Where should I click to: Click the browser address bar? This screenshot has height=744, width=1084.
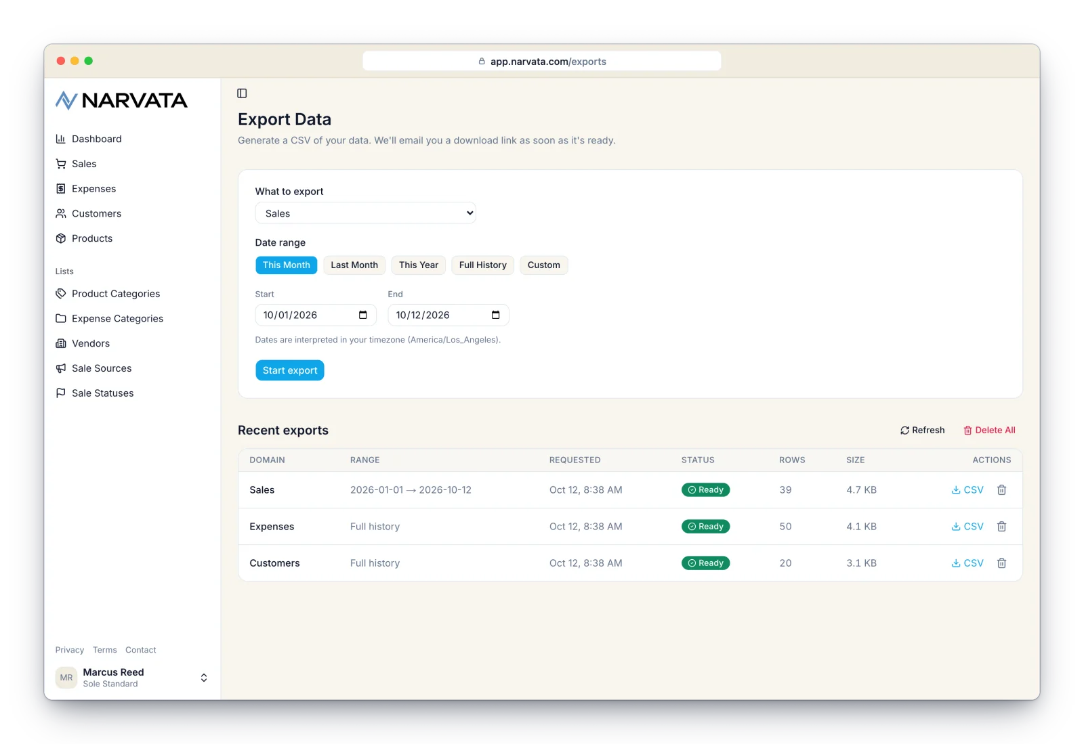tap(542, 61)
